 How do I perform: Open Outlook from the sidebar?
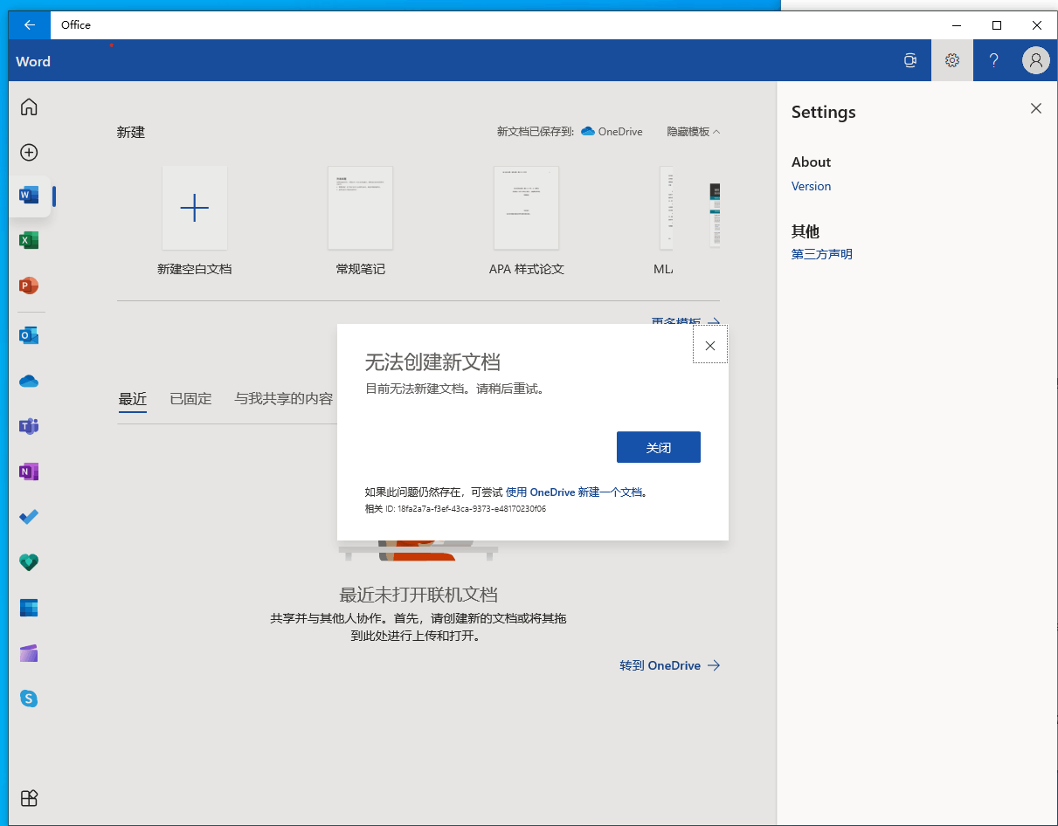[x=29, y=336]
